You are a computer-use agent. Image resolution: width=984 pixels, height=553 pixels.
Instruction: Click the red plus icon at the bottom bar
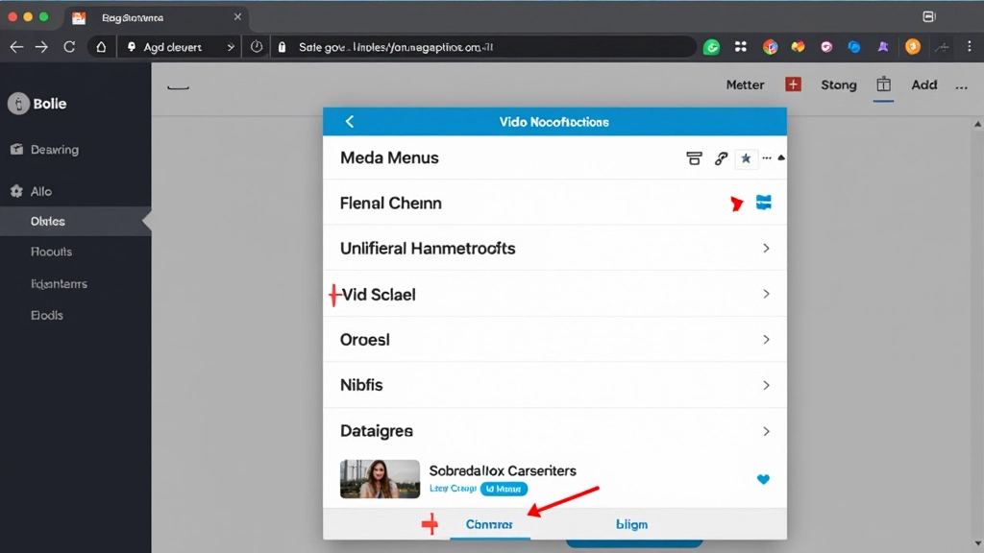430,524
